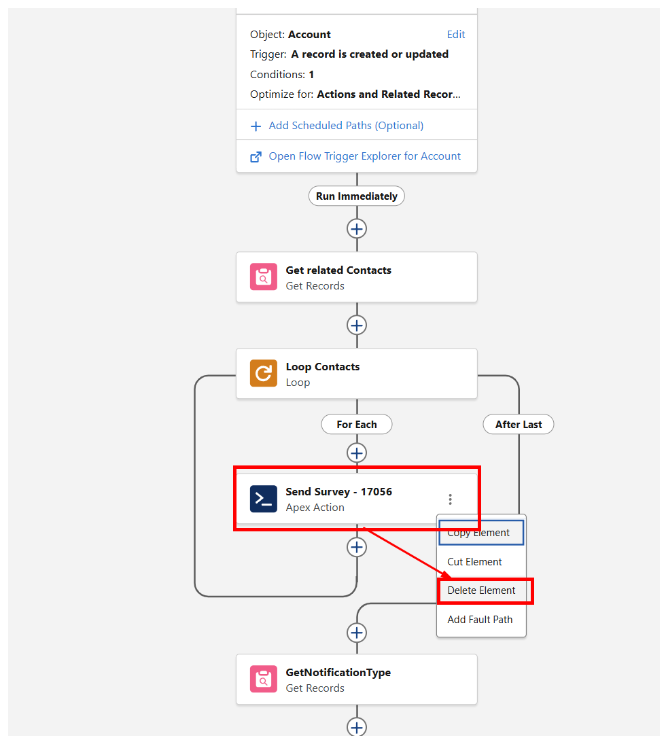Select Delete Element in the context menu
The width and height of the screenshot is (666, 742).
coord(481,590)
